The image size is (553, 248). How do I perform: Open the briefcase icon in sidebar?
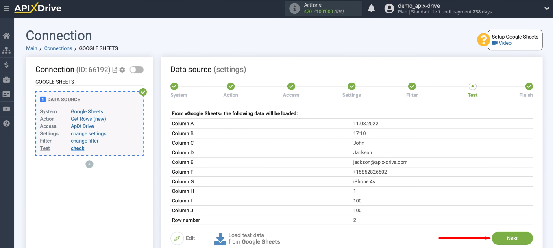[x=7, y=80]
